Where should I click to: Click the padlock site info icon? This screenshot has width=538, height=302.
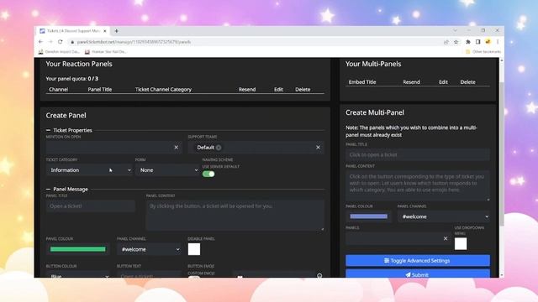72,42
